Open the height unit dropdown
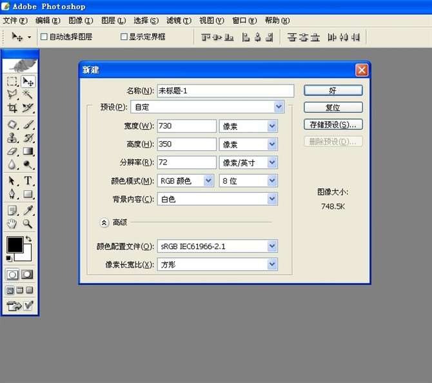Image resolution: width=432 pixels, height=383 pixels. [272, 144]
